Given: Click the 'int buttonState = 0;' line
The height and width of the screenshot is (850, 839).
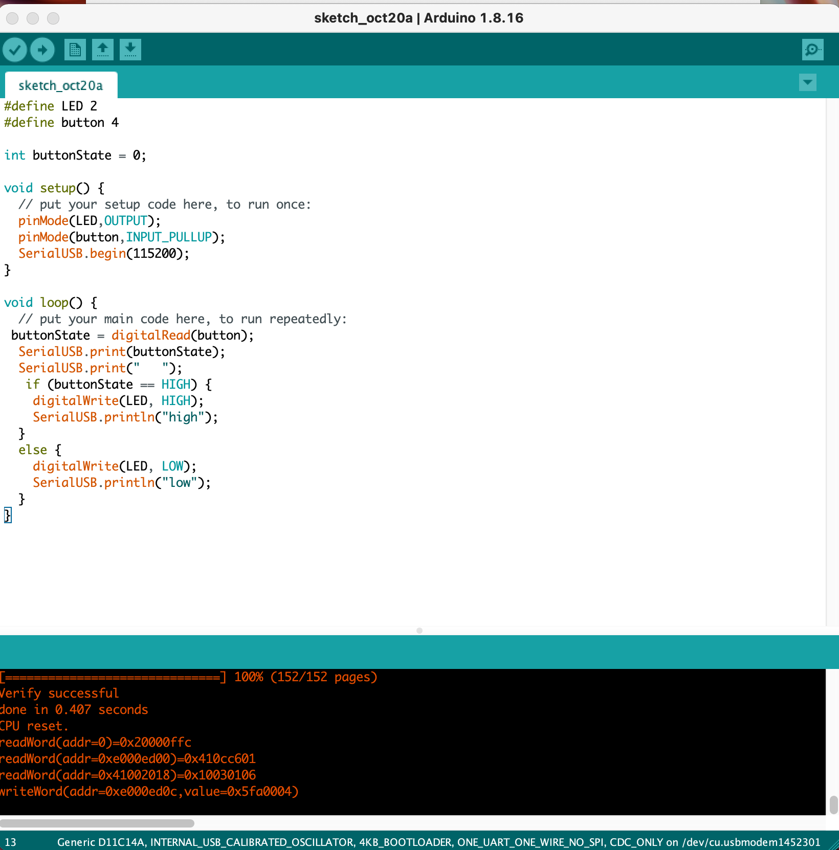Looking at the screenshot, I should tap(75, 155).
